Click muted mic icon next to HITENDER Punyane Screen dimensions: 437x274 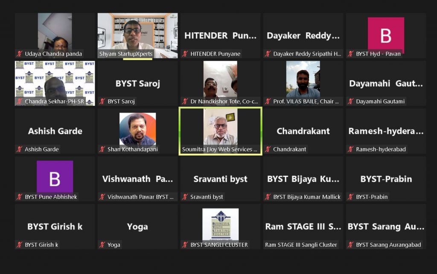(x=185, y=54)
